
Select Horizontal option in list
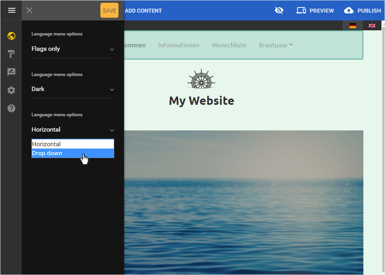73,144
